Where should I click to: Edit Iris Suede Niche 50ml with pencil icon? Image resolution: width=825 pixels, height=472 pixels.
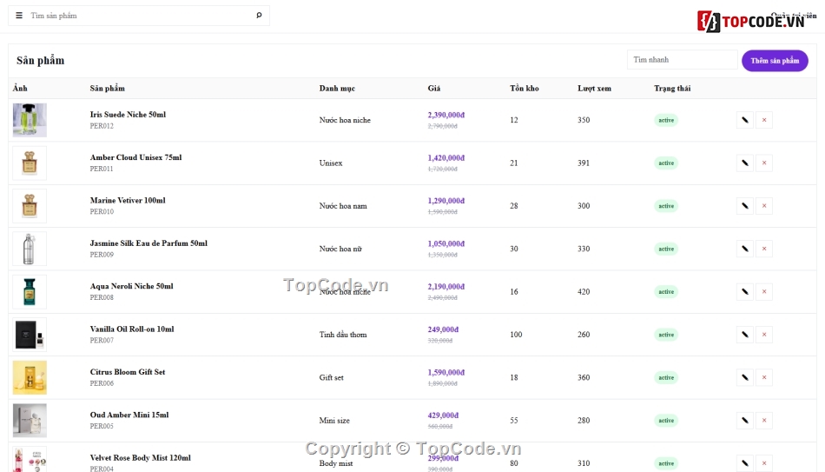click(744, 120)
